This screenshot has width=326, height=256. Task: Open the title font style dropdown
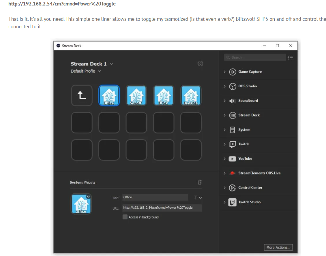198,197
